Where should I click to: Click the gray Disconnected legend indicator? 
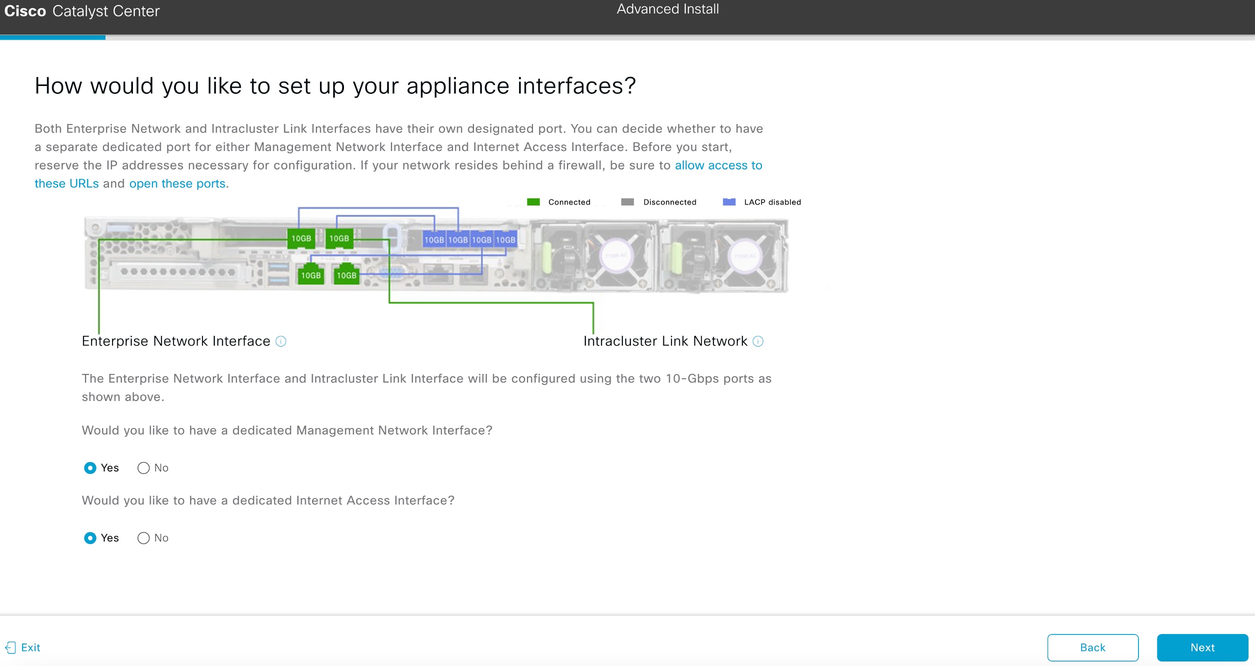coord(627,202)
